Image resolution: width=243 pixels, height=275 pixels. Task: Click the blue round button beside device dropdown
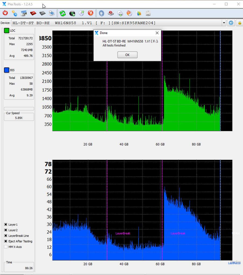[231, 23]
